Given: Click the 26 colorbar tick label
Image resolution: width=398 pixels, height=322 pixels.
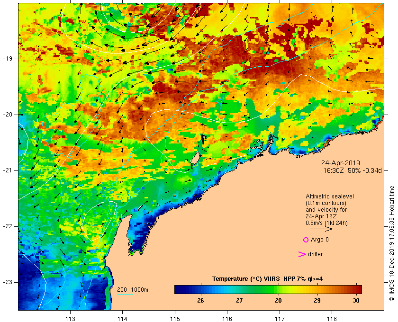Looking at the screenshot, I should tap(200, 300).
